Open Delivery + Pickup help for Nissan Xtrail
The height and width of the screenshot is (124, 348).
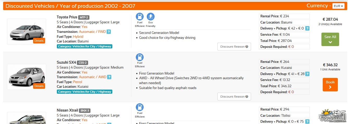tap(307, 121)
